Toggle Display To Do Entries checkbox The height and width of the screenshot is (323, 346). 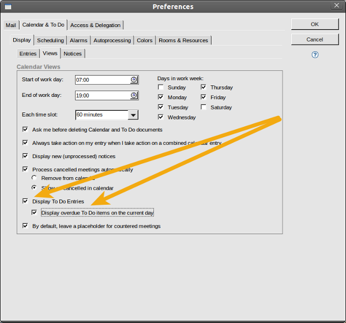pyautogui.click(x=25, y=201)
